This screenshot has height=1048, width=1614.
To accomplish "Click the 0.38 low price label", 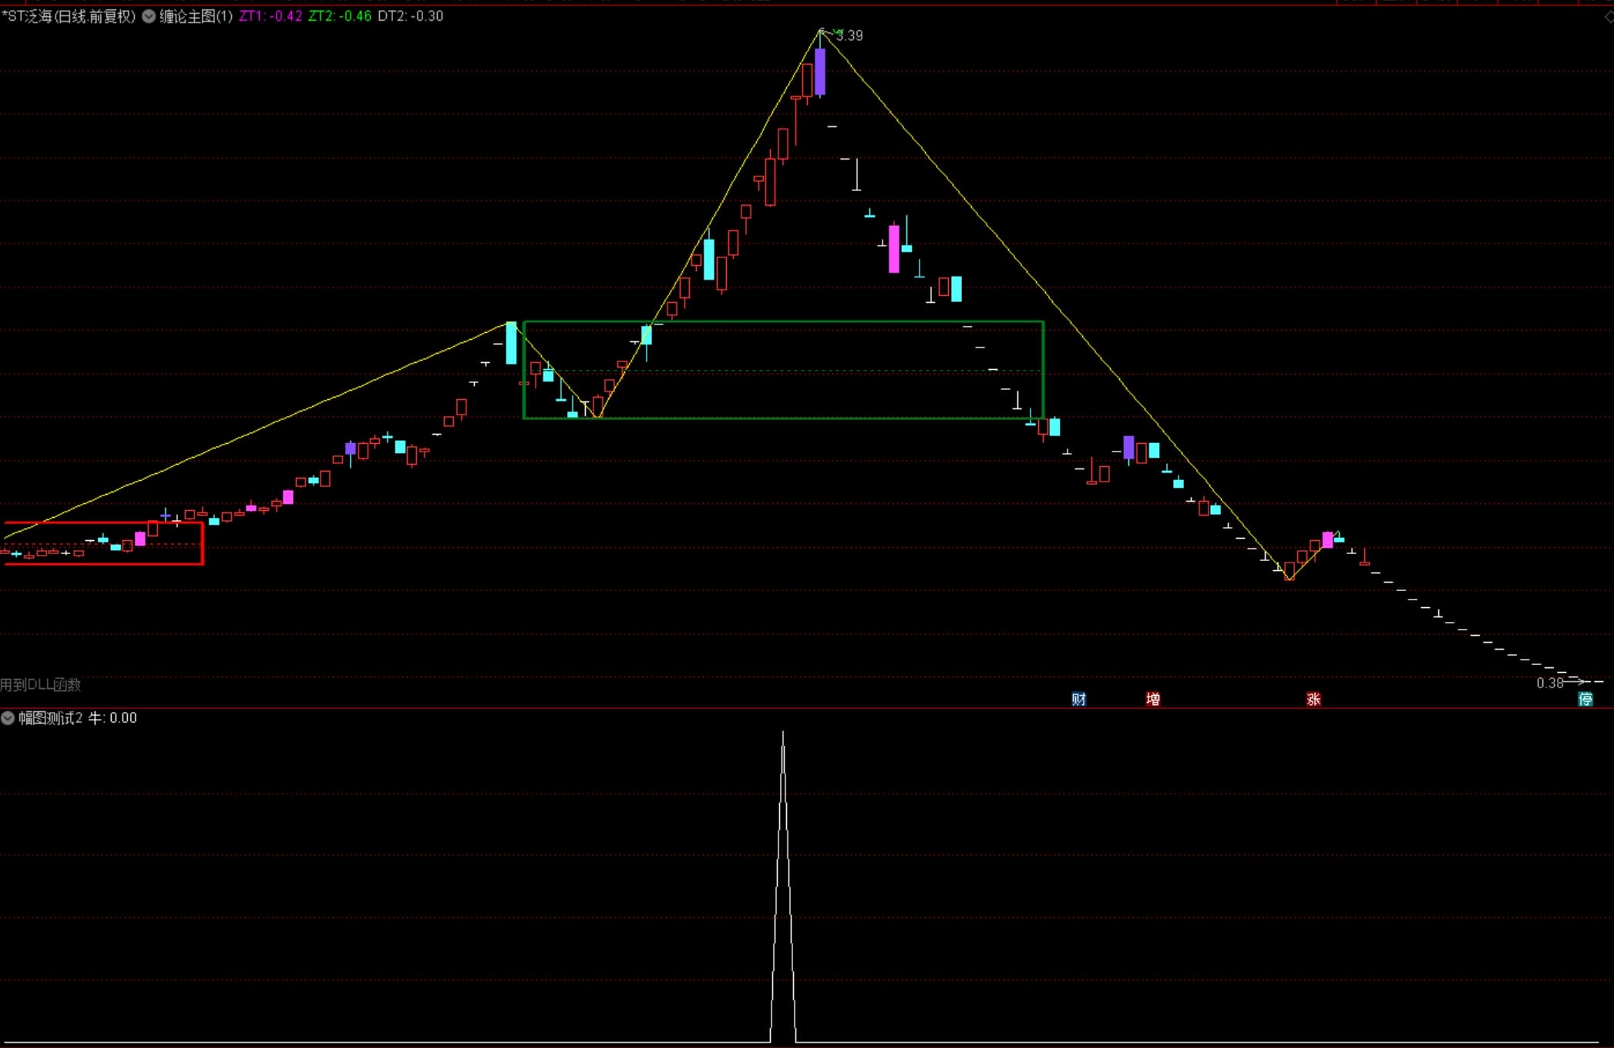I will (1550, 683).
